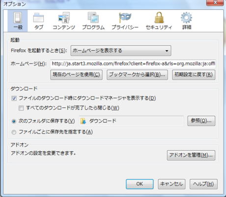Select ファイルごとに保存先を指定する radio button

coord(14,132)
